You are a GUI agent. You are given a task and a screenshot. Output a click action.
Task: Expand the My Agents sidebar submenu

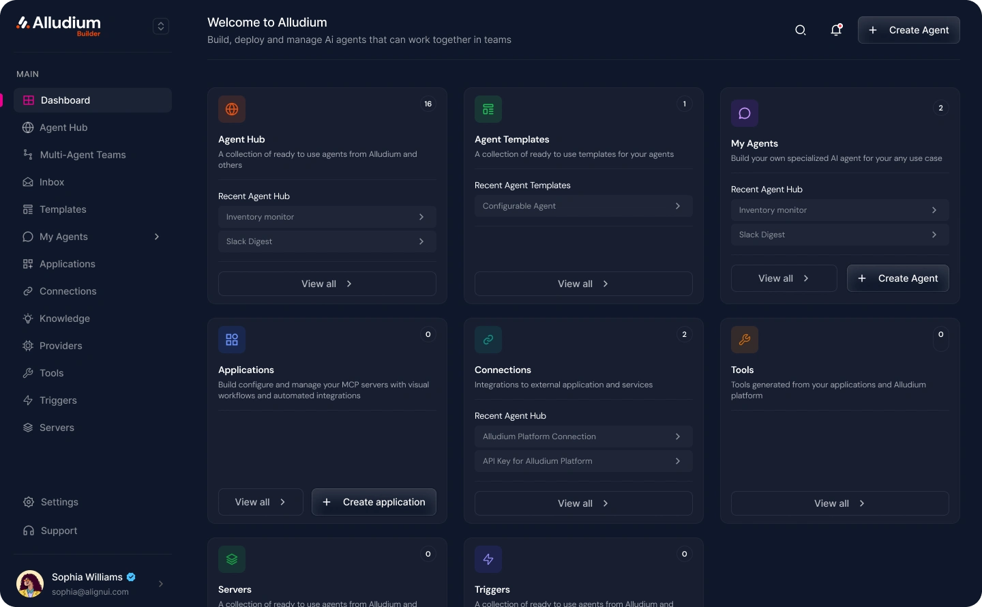point(157,237)
